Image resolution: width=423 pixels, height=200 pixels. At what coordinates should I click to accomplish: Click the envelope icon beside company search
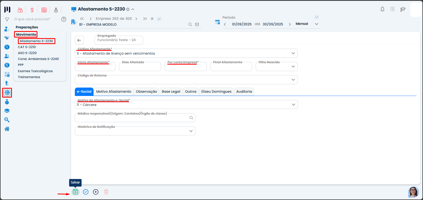pyautogui.click(x=197, y=25)
